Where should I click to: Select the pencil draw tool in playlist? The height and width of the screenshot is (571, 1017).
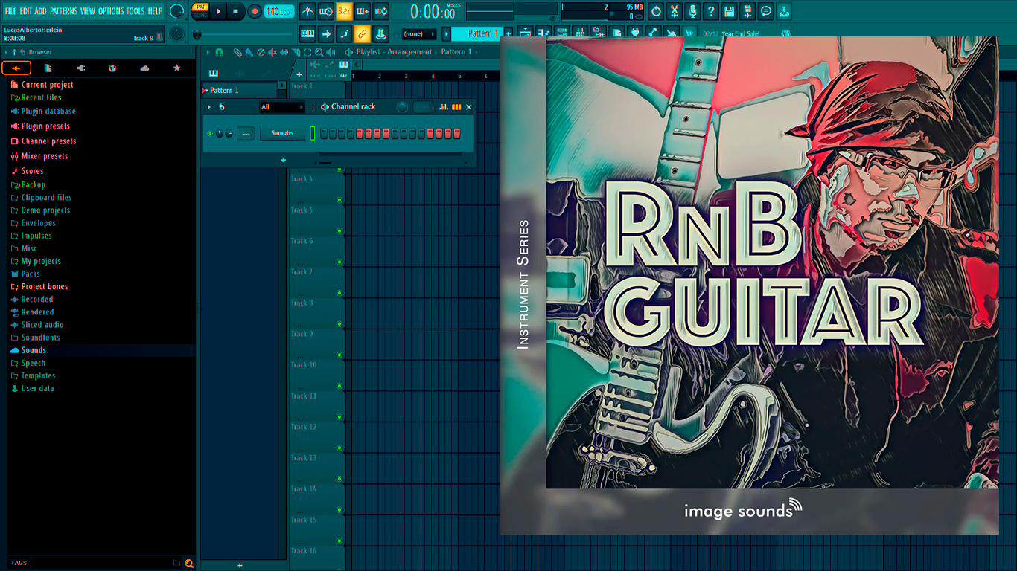pos(237,52)
